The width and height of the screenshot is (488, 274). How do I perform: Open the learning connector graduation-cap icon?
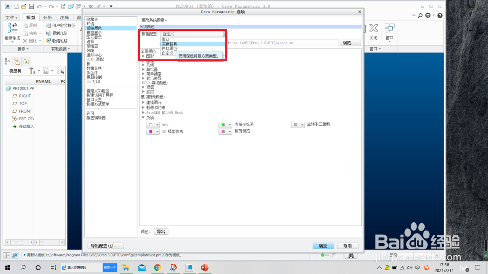(428, 16)
